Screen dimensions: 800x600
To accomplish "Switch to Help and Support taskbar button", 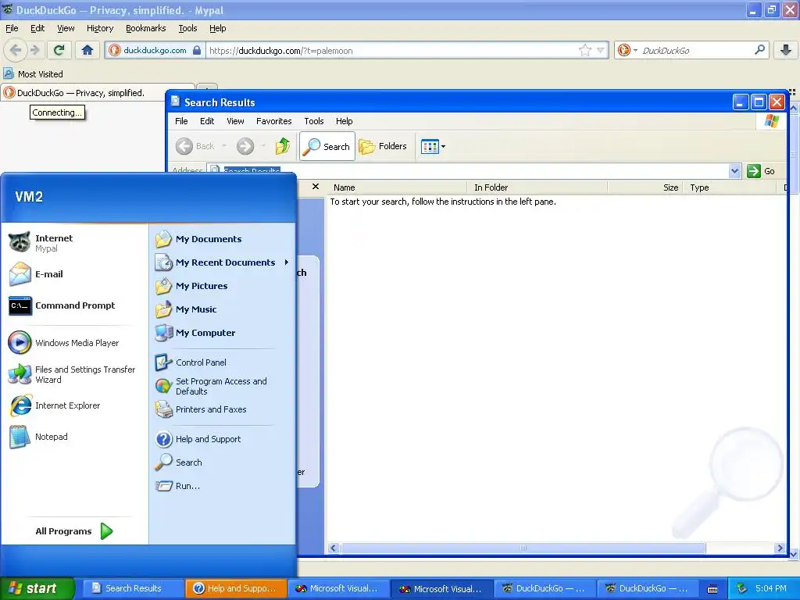I will click(x=236, y=588).
